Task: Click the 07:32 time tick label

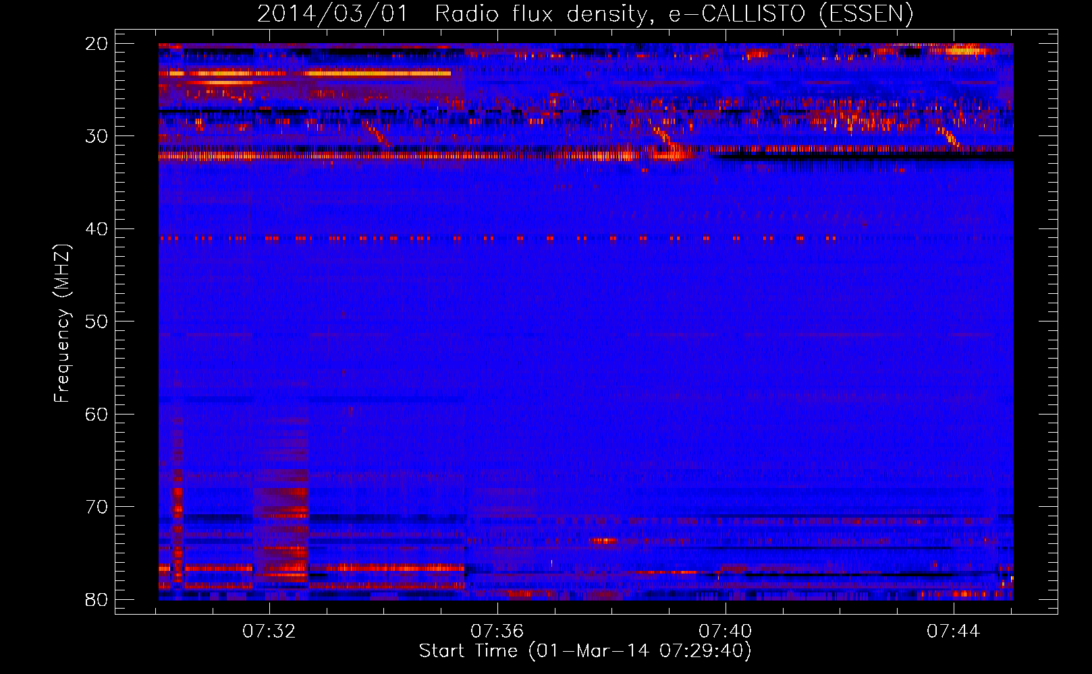Action: pos(269,632)
